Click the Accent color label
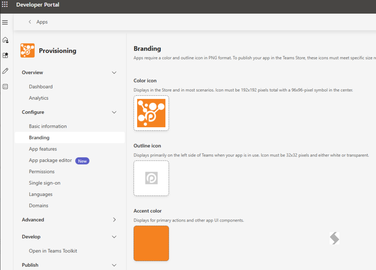The width and height of the screenshot is (376, 270). [147, 211]
